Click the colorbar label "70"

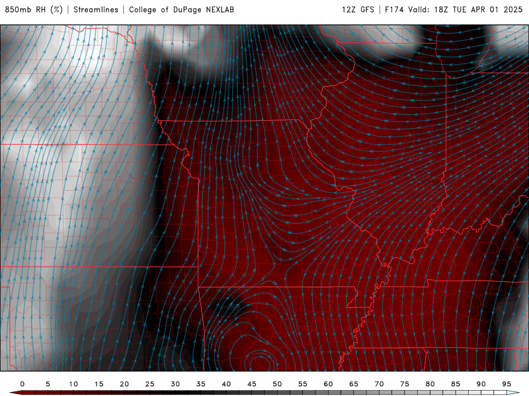click(379, 384)
